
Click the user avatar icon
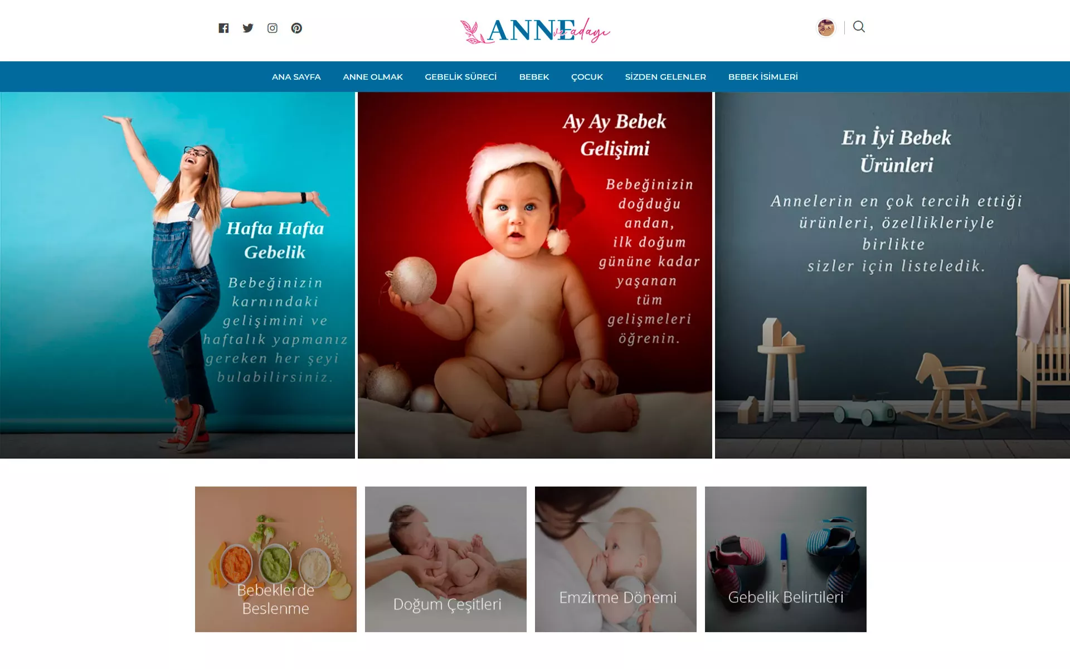tap(826, 27)
